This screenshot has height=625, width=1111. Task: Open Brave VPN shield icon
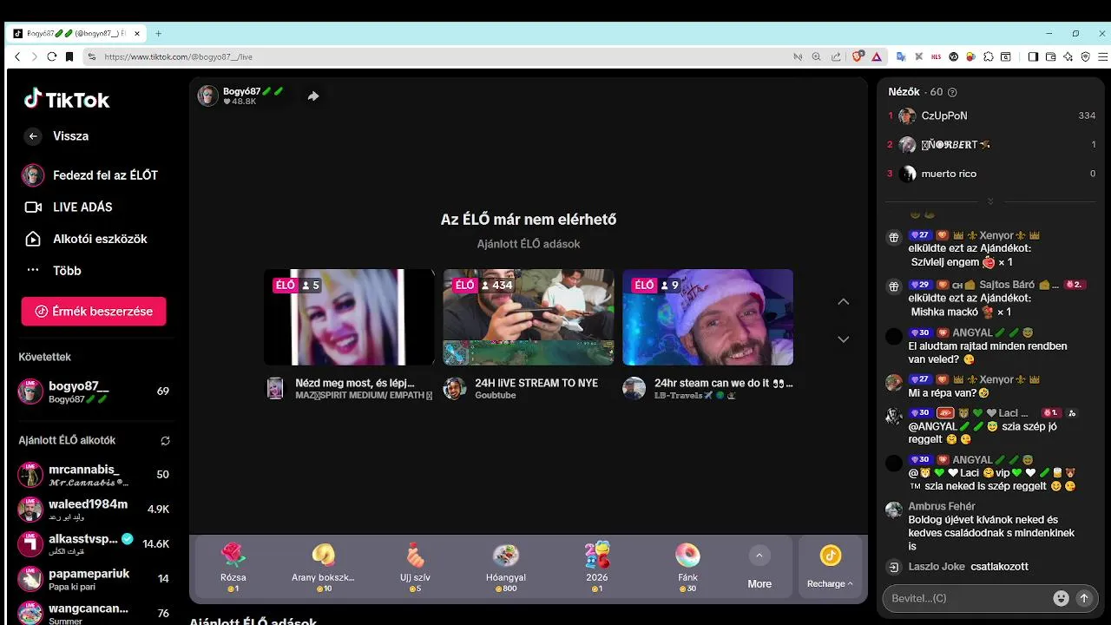coord(1085,56)
